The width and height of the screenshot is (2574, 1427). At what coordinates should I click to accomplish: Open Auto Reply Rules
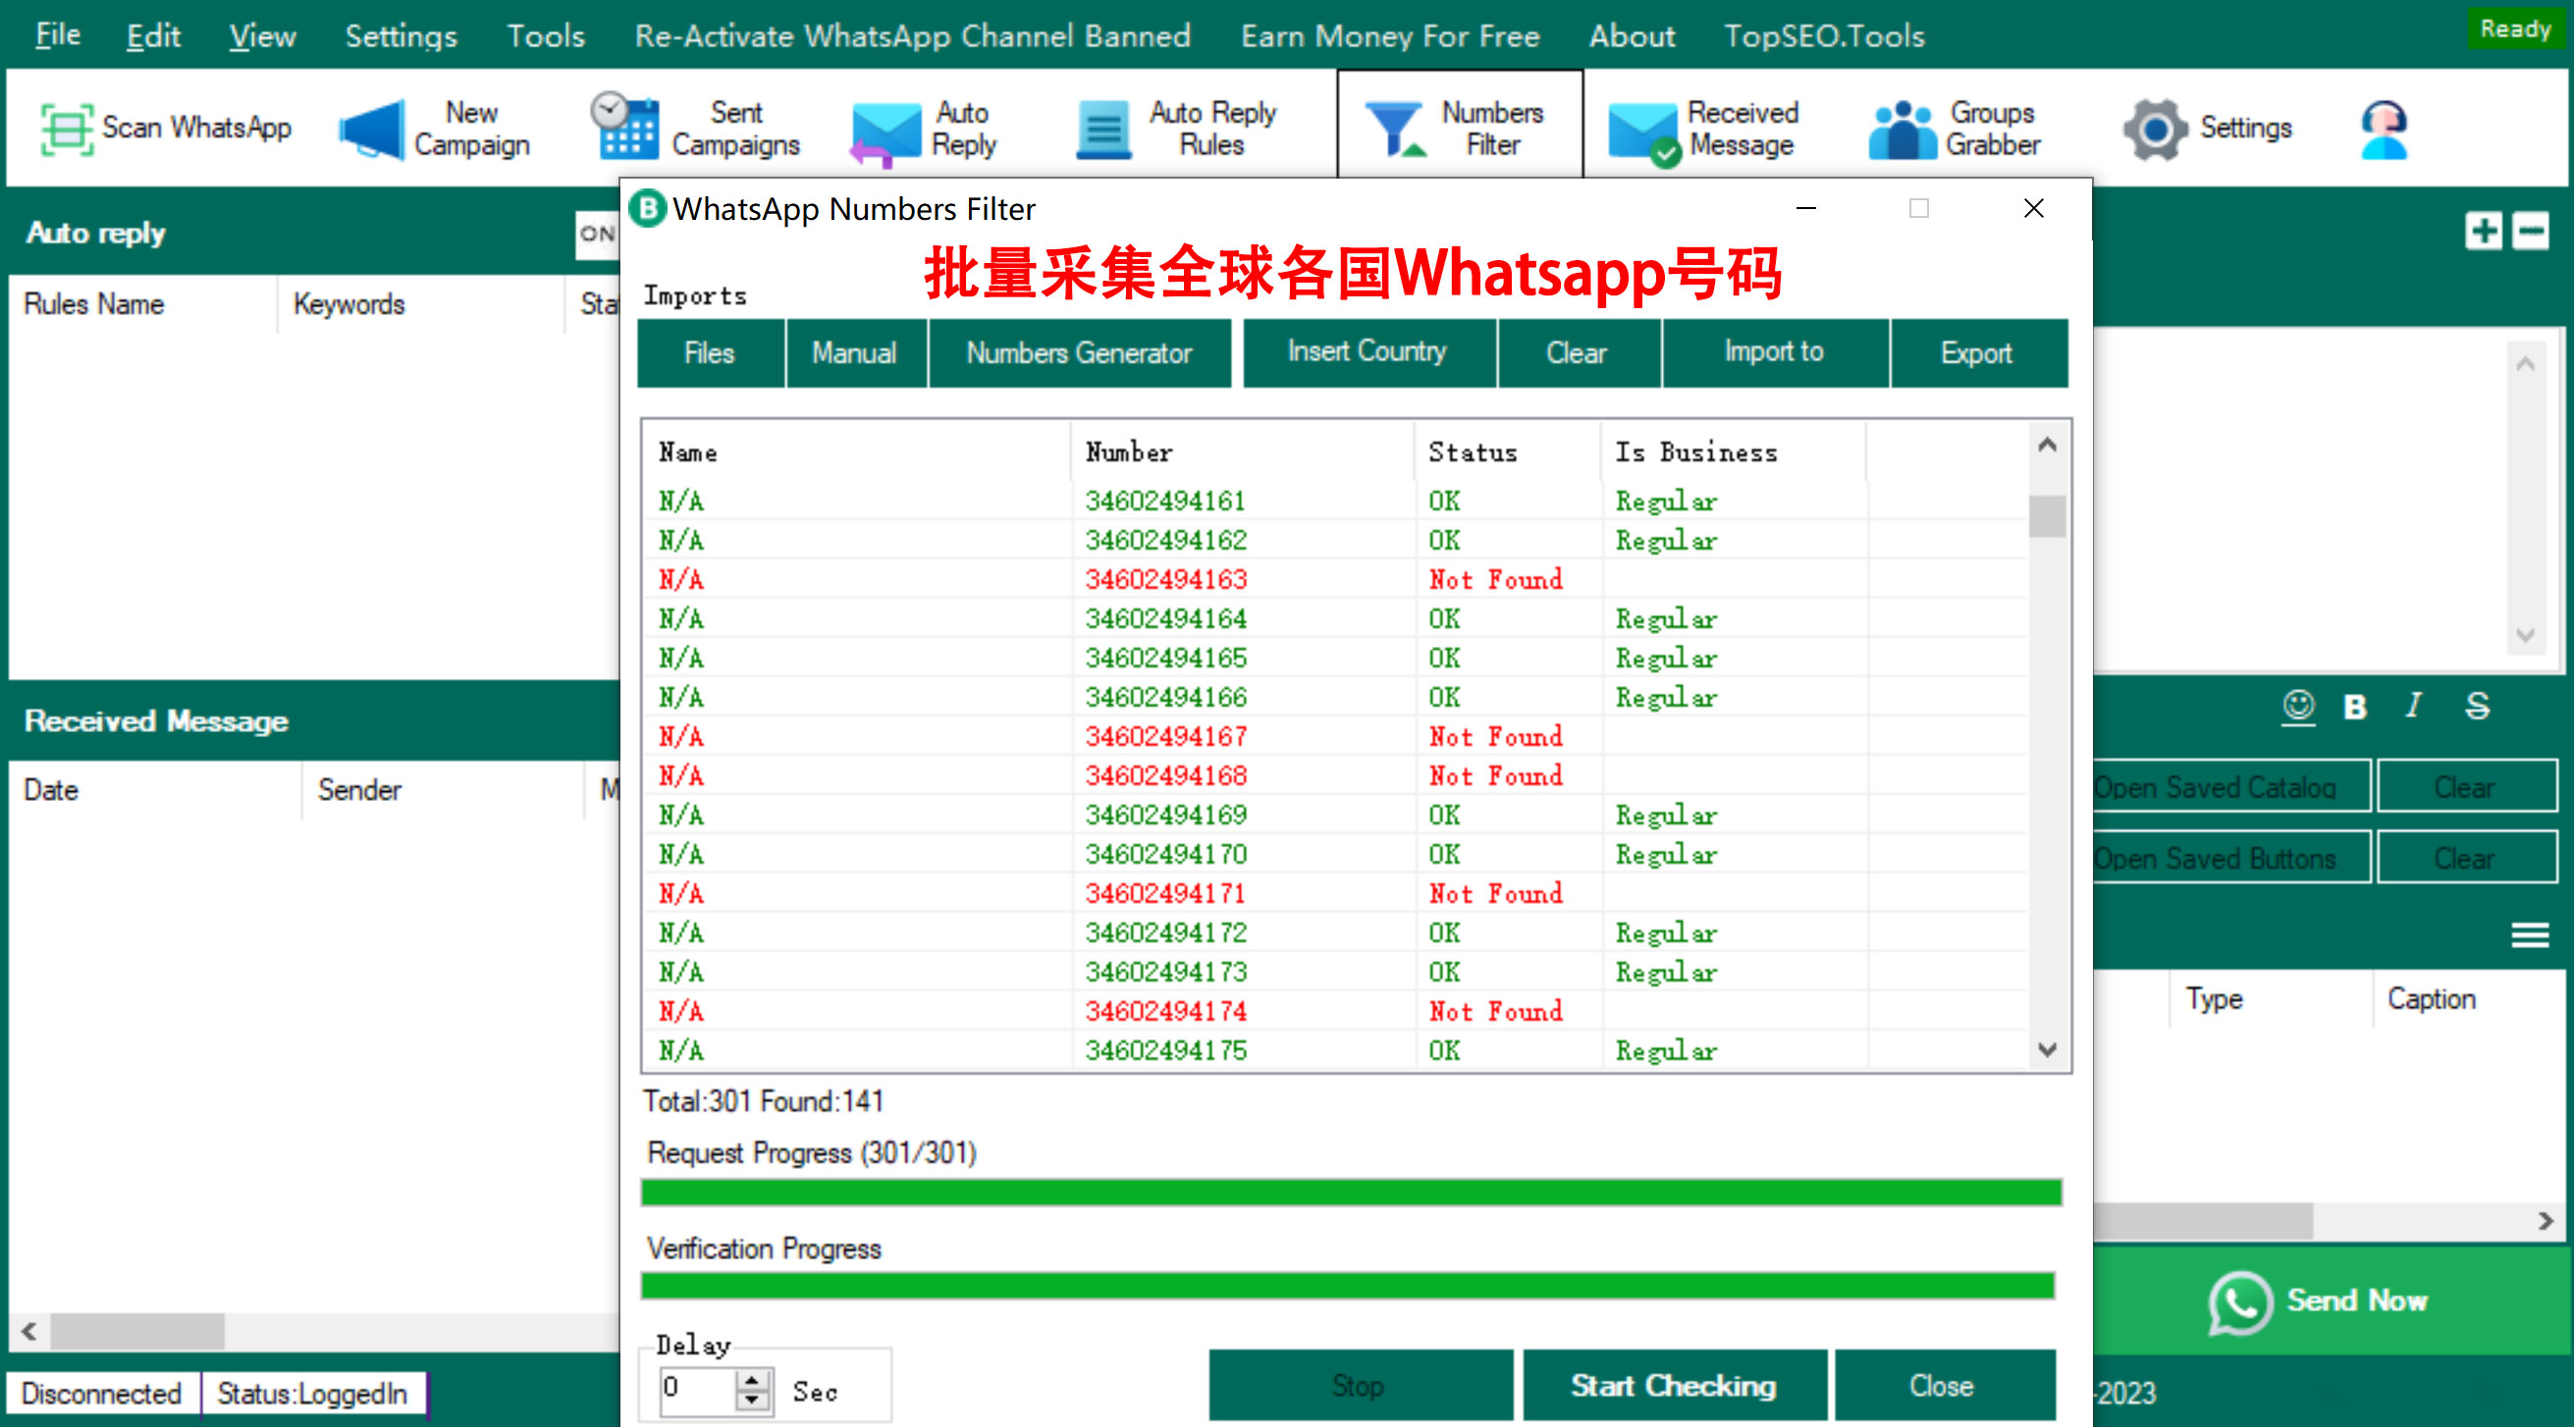click(1177, 128)
